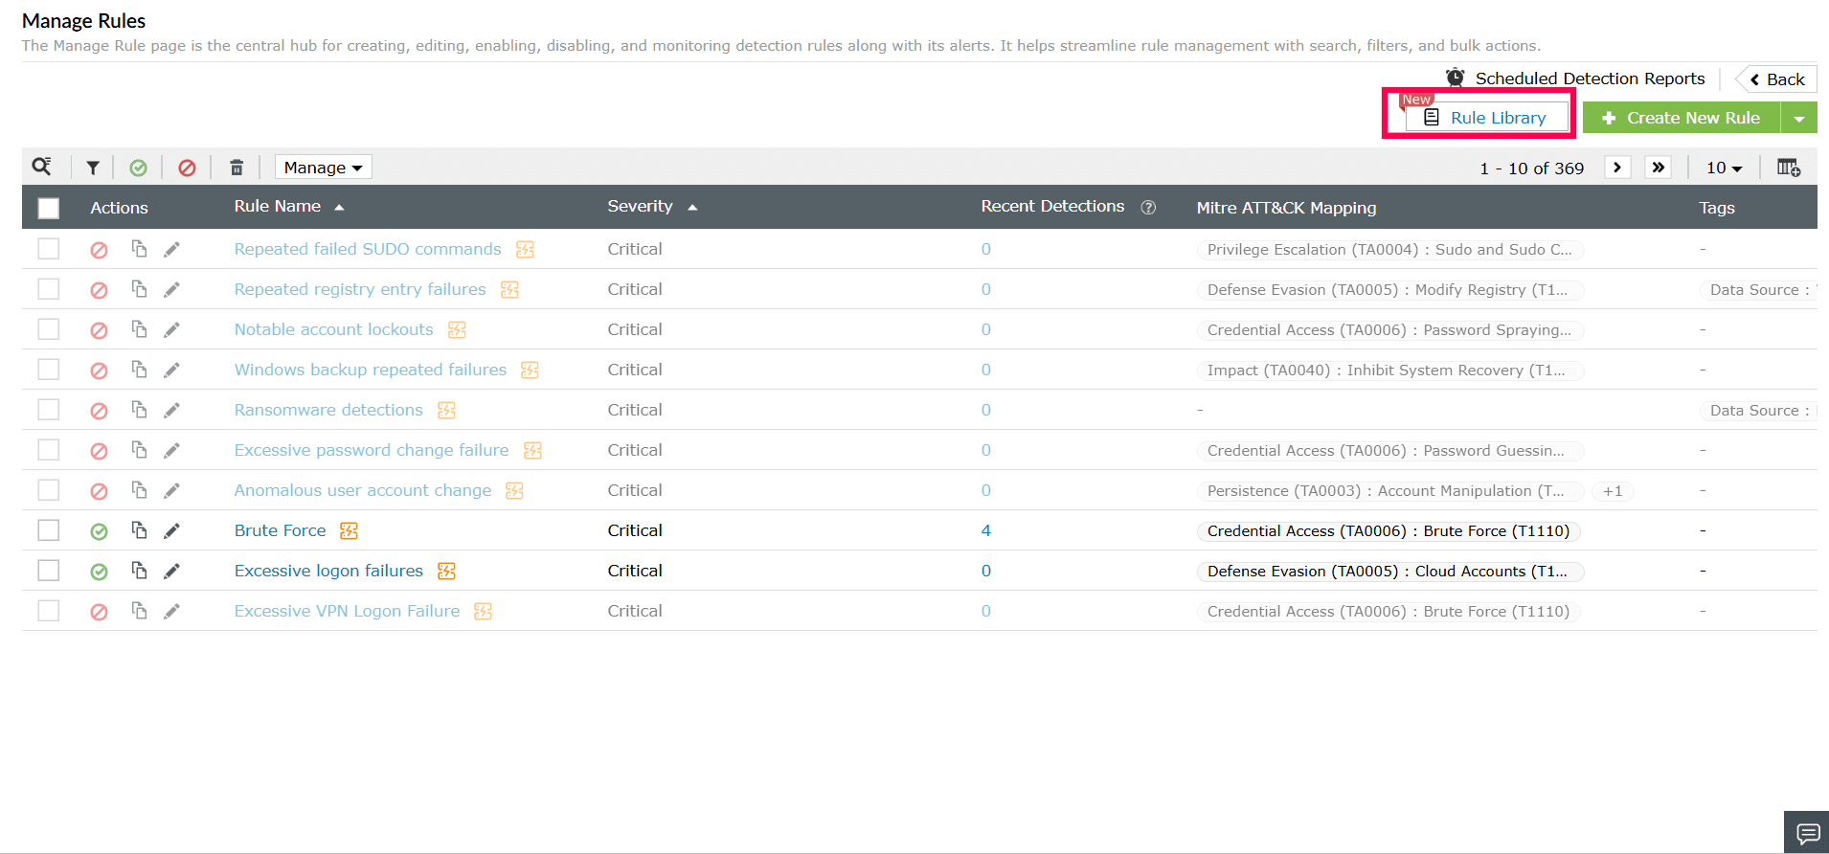This screenshot has height=854, width=1829.
Task: Open the Manage dropdown
Action: [x=323, y=168]
